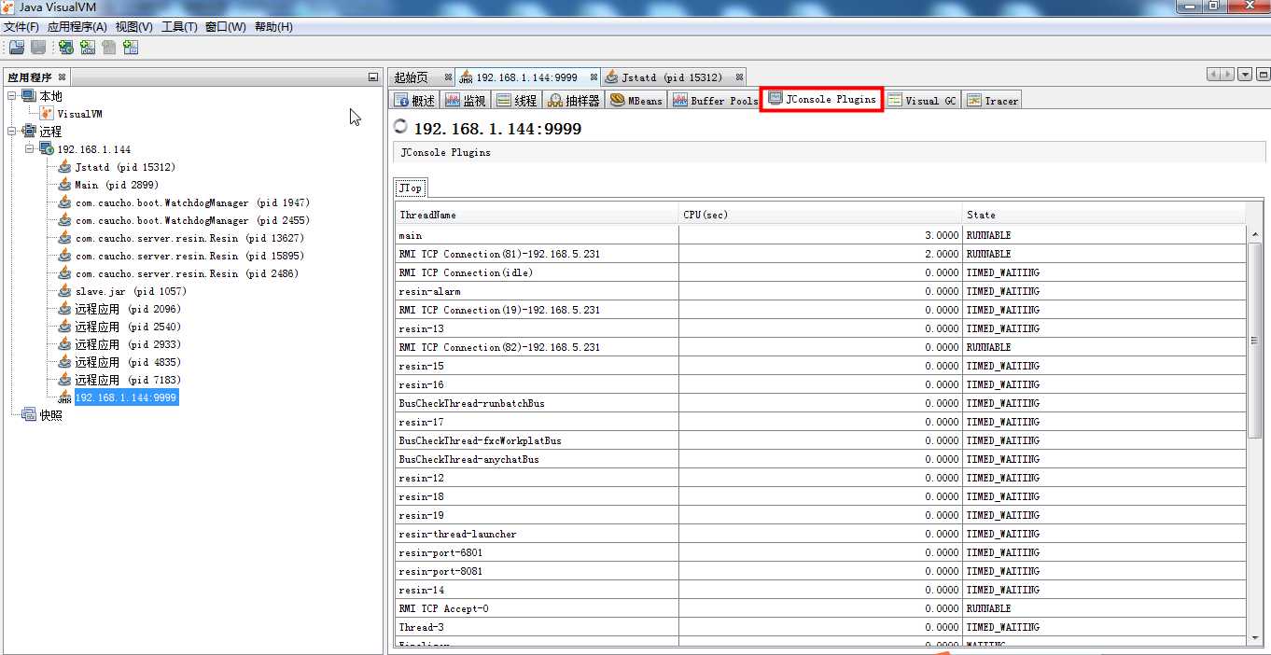Viewport: 1271px width, 655px height.
Task: Click the last green-plus toolbar icon
Action: tap(131, 48)
